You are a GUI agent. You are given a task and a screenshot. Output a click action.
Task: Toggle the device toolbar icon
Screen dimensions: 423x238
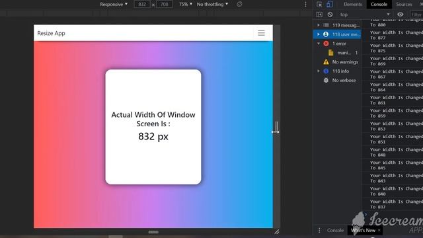(x=329, y=5)
